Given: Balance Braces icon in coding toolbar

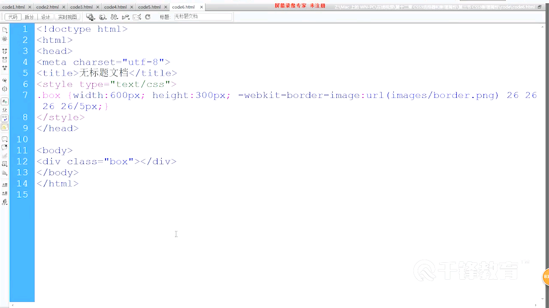Looking at the screenshot, I should [5, 89].
